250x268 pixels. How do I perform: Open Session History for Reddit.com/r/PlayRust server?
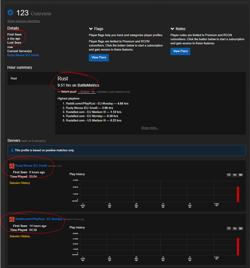[20, 236]
